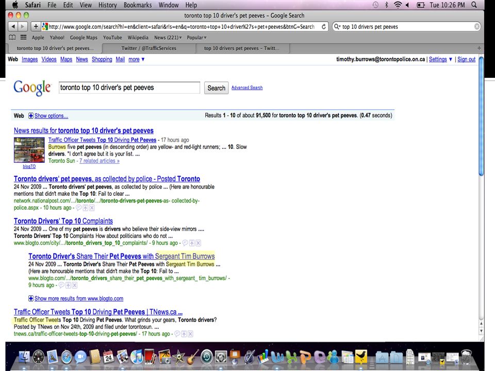Open the Wi-Fi status menu

tap(398, 5)
